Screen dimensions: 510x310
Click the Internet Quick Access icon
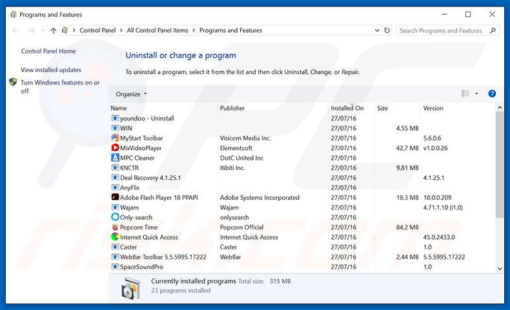pyautogui.click(x=115, y=237)
